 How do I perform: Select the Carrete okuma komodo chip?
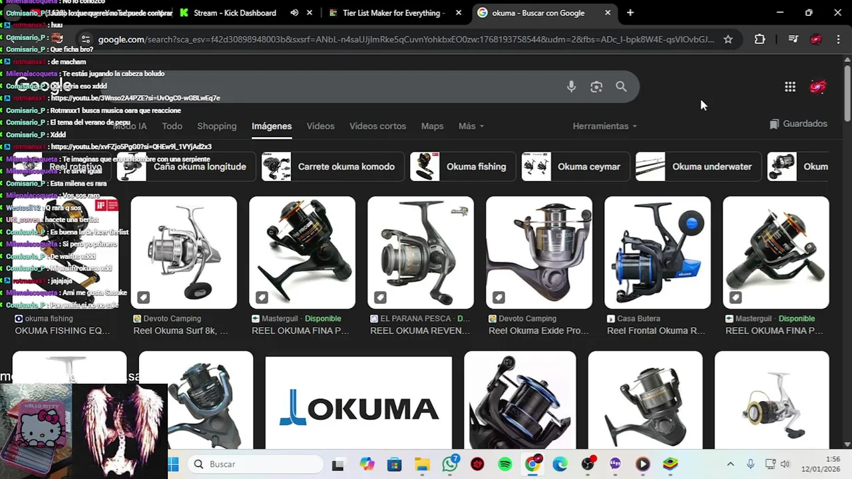pos(331,167)
